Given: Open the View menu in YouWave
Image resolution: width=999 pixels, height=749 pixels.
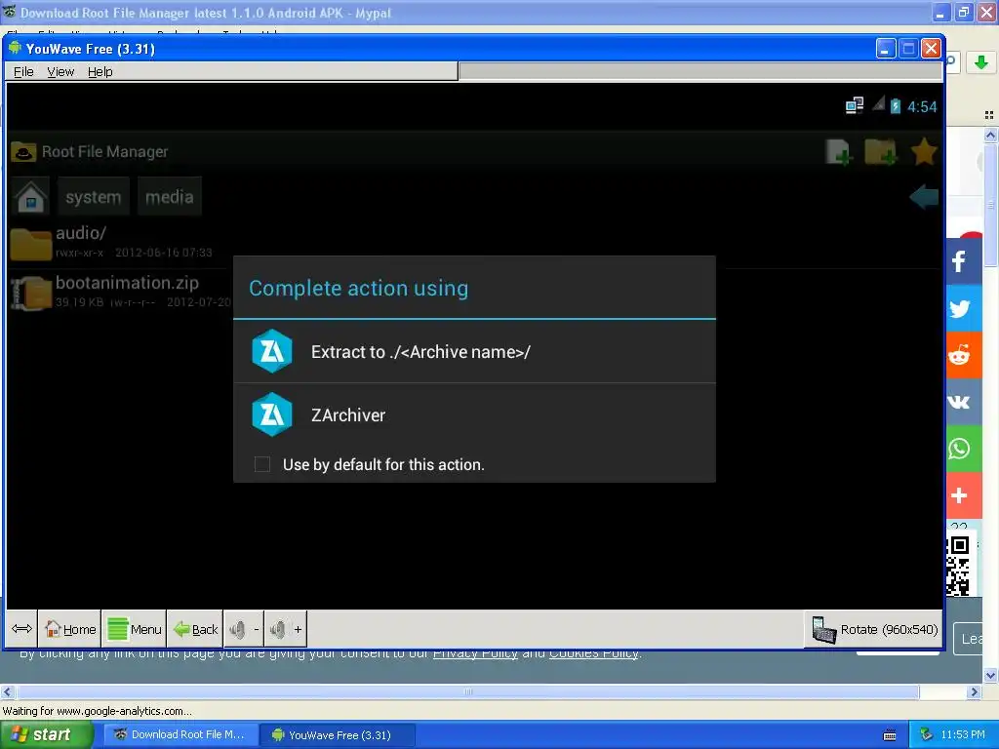Looking at the screenshot, I should point(60,71).
